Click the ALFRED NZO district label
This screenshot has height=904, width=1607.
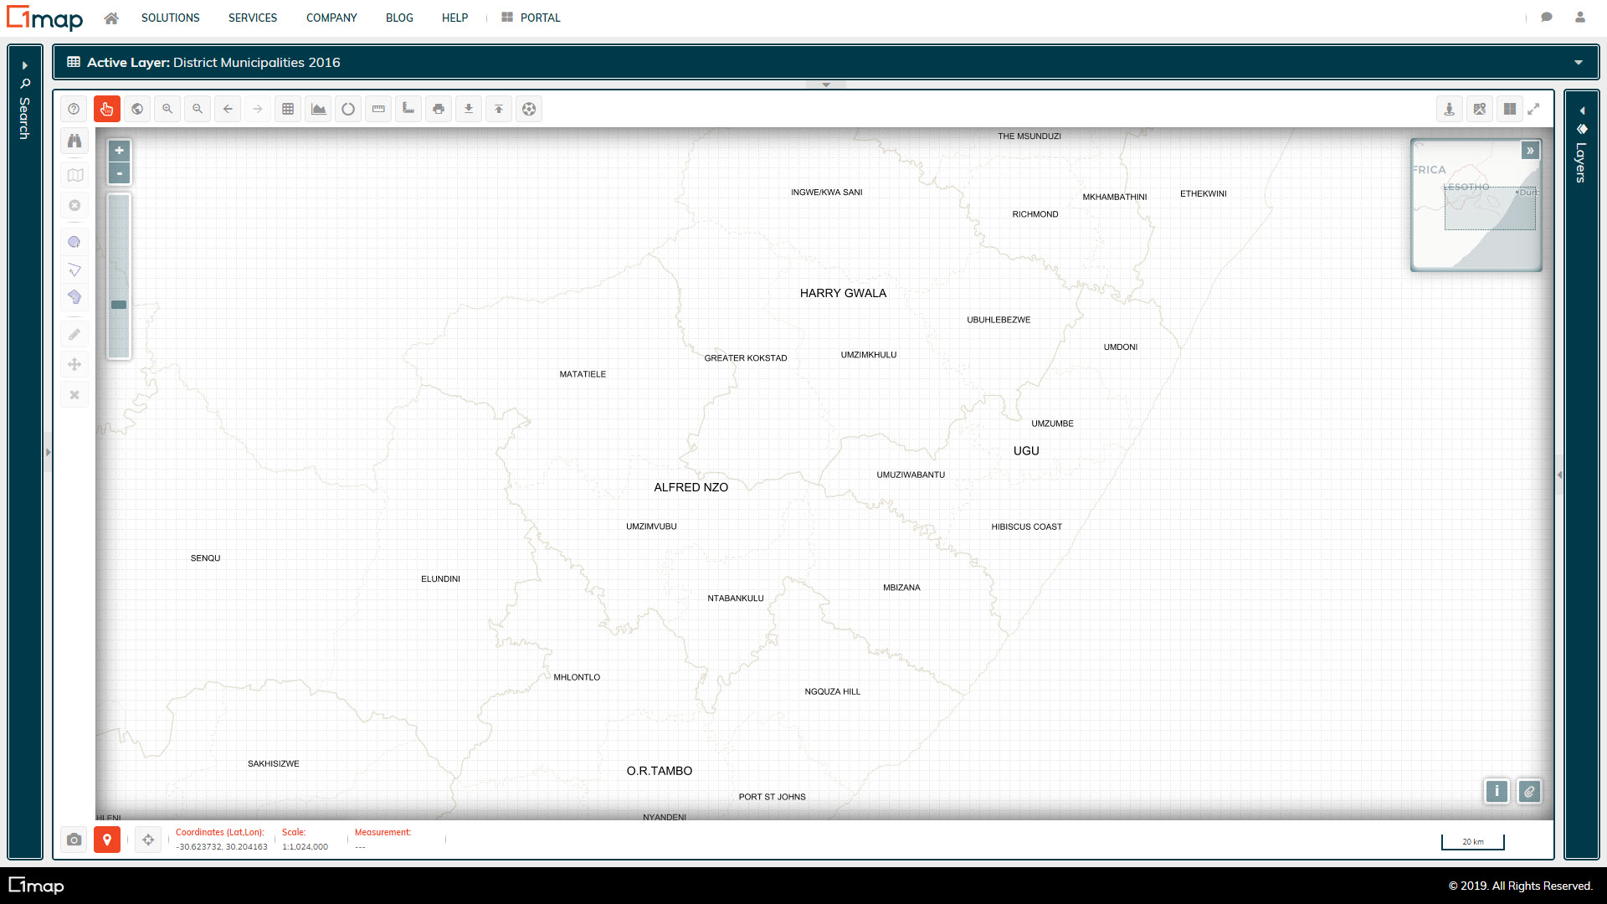coord(691,487)
